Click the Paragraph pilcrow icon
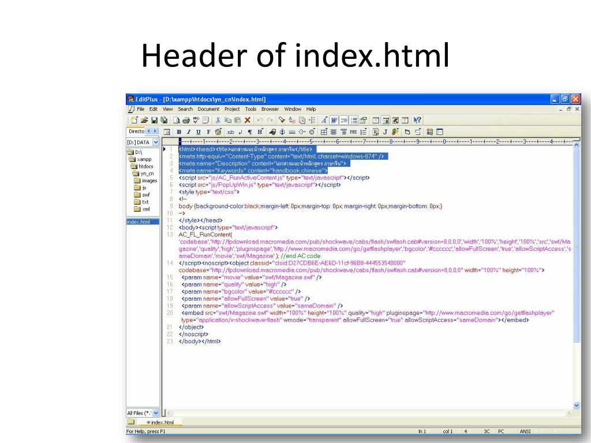This screenshot has height=443, width=591. pyautogui.click(x=249, y=132)
